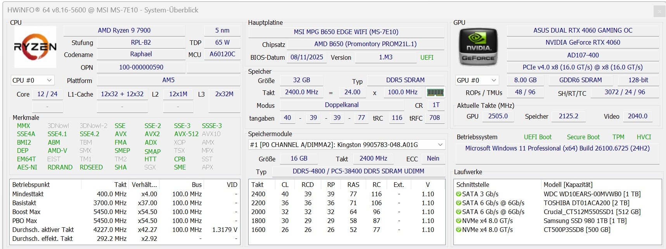
Task: Click the BIOS date 08/11/2025
Action: click(x=306, y=57)
